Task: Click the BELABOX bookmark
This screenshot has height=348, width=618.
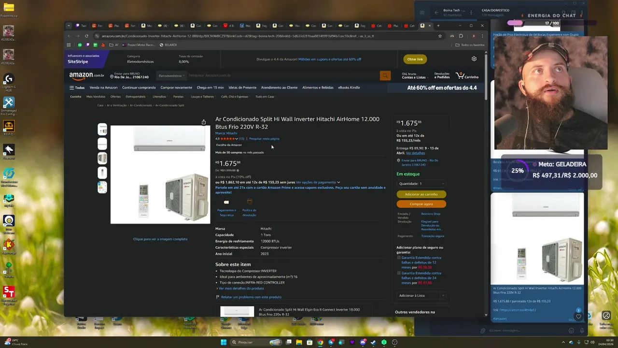Action: [x=168, y=45]
